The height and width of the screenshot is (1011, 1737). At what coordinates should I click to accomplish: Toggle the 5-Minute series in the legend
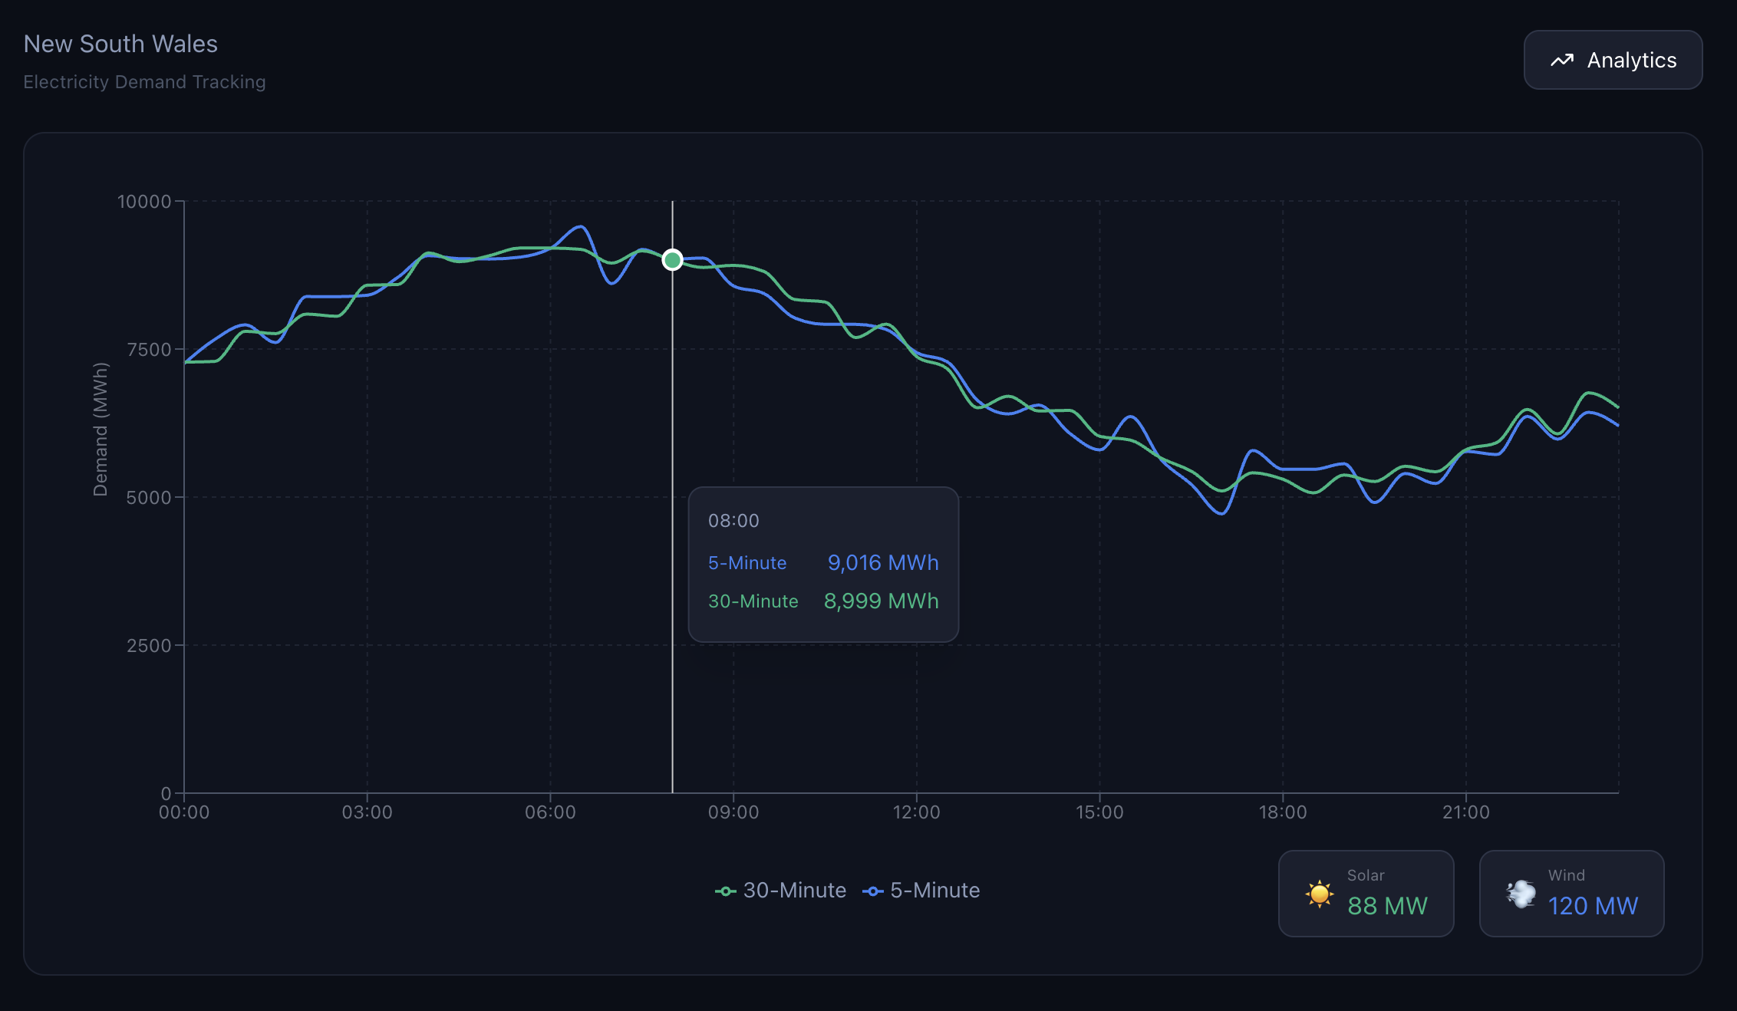point(934,891)
